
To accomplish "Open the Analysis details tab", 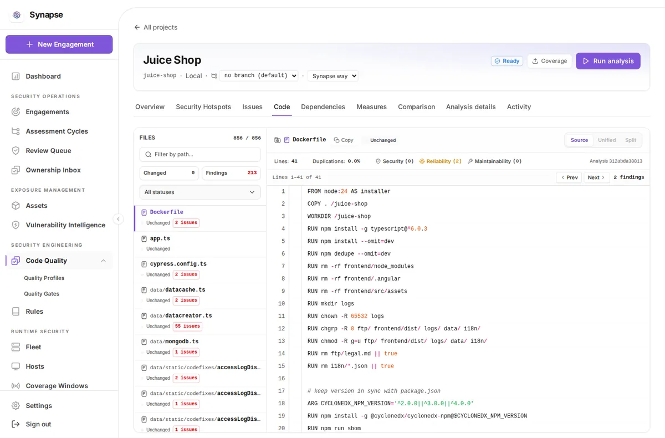I will (x=471, y=106).
